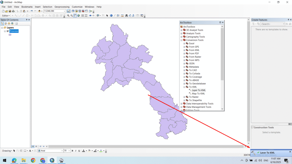Image resolution: width=292 pixels, height=164 pixels.
Task: Click the Layer To KML completion notification
Action: click(x=271, y=153)
